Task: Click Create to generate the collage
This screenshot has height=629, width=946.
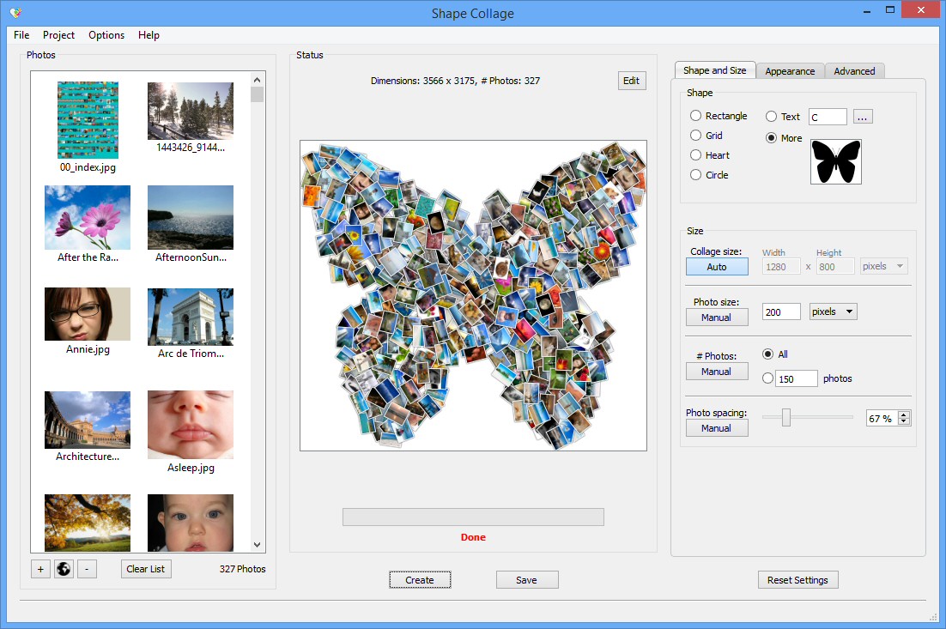Action: pos(420,579)
